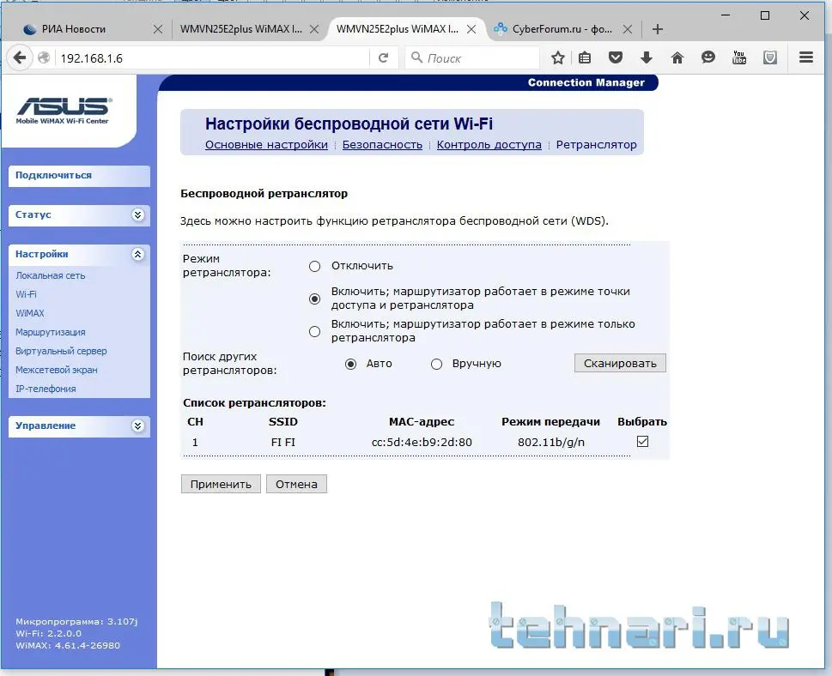The image size is (832, 676).
Task: Open Основные настройки page
Action: [266, 145]
